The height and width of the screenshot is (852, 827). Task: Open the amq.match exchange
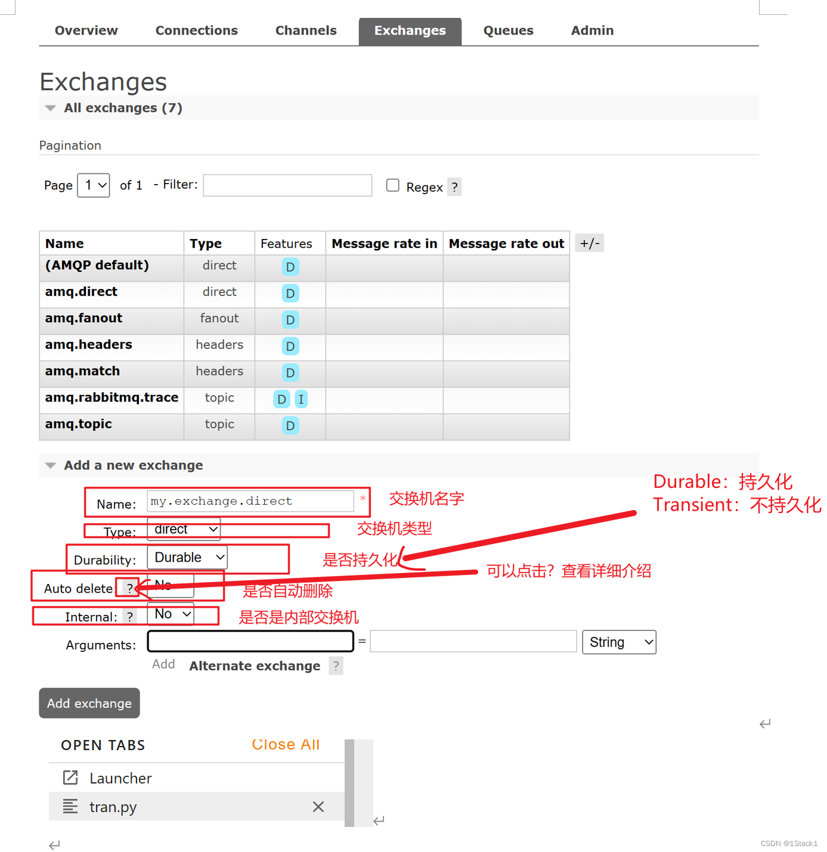[82, 371]
